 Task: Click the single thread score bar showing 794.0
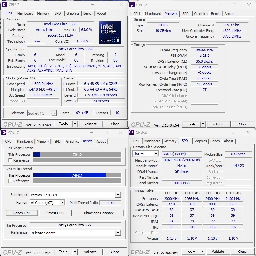pos(77,154)
